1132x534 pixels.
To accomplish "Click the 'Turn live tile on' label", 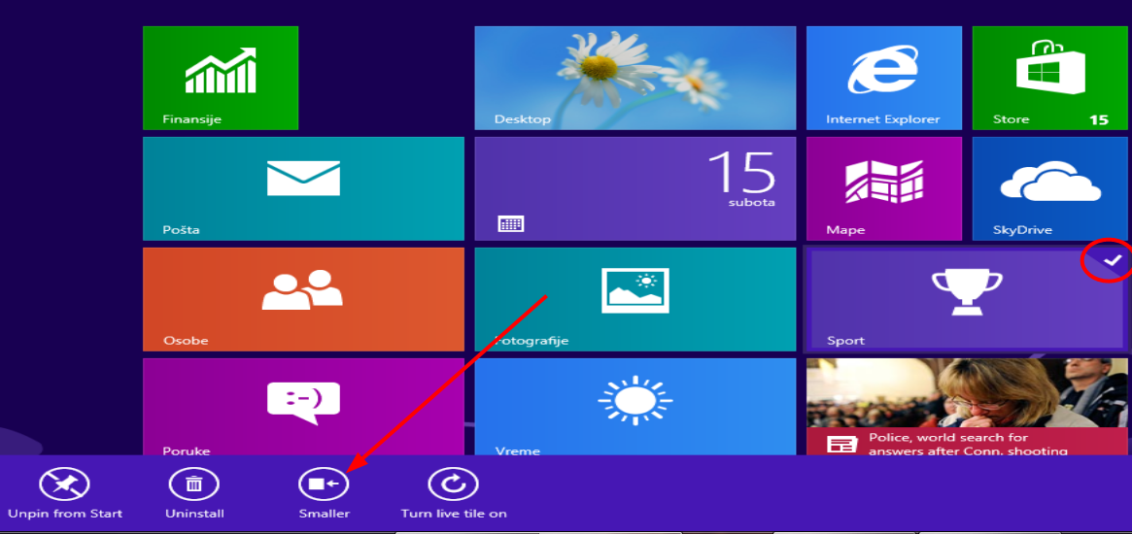I will point(454,514).
